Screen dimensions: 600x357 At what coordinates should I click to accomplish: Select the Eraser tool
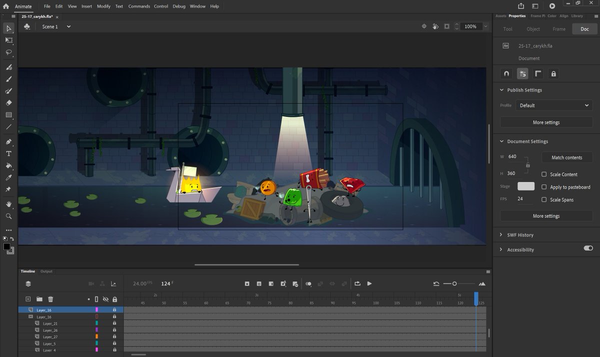(8, 103)
